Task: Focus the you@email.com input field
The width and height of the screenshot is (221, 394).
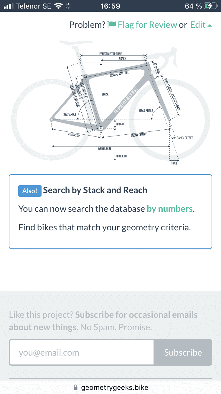Action: [82, 352]
